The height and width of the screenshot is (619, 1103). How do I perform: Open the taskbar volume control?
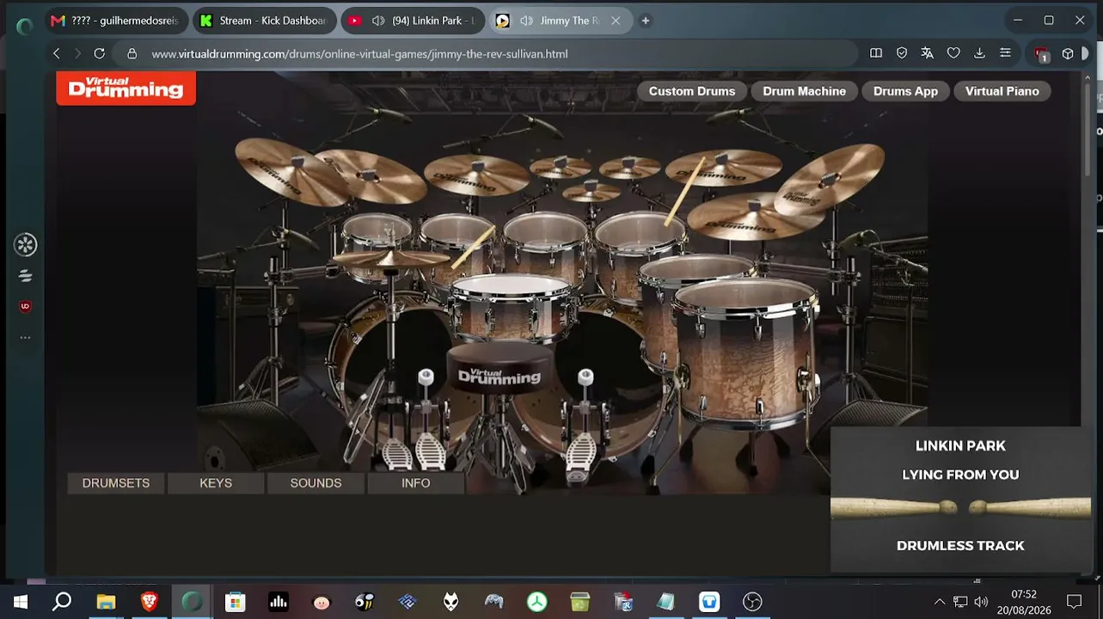tap(981, 602)
